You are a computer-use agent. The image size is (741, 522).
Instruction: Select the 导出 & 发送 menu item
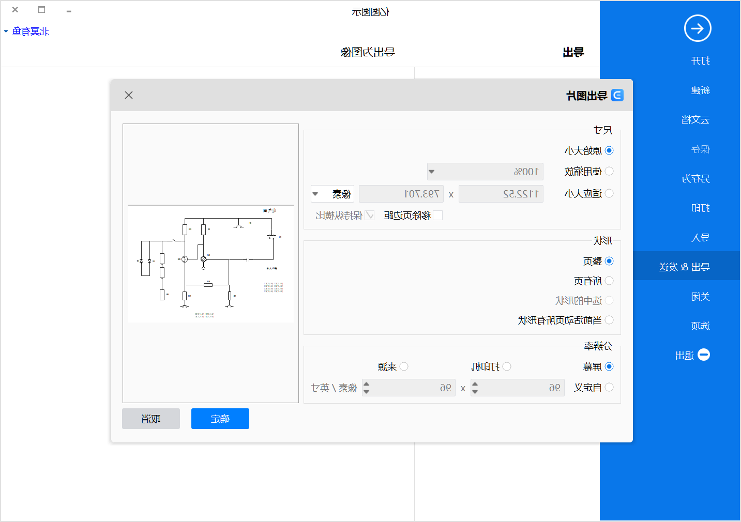coord(687,266)
